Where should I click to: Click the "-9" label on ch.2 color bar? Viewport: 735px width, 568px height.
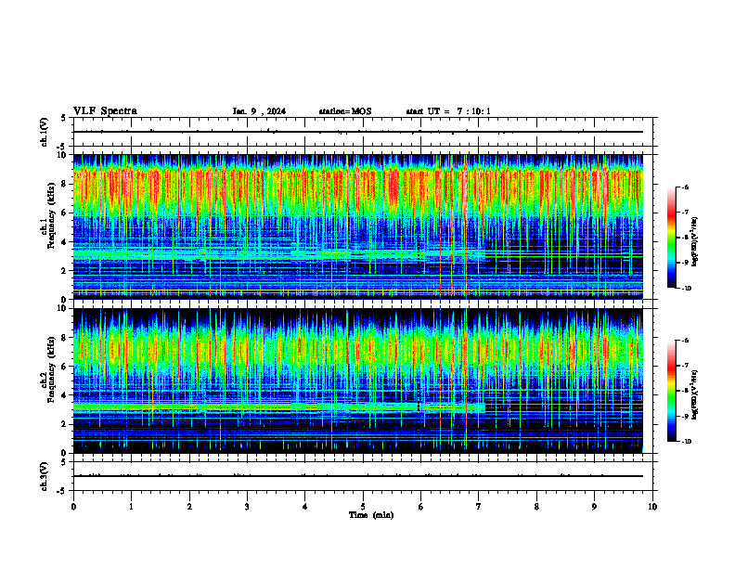685,417
